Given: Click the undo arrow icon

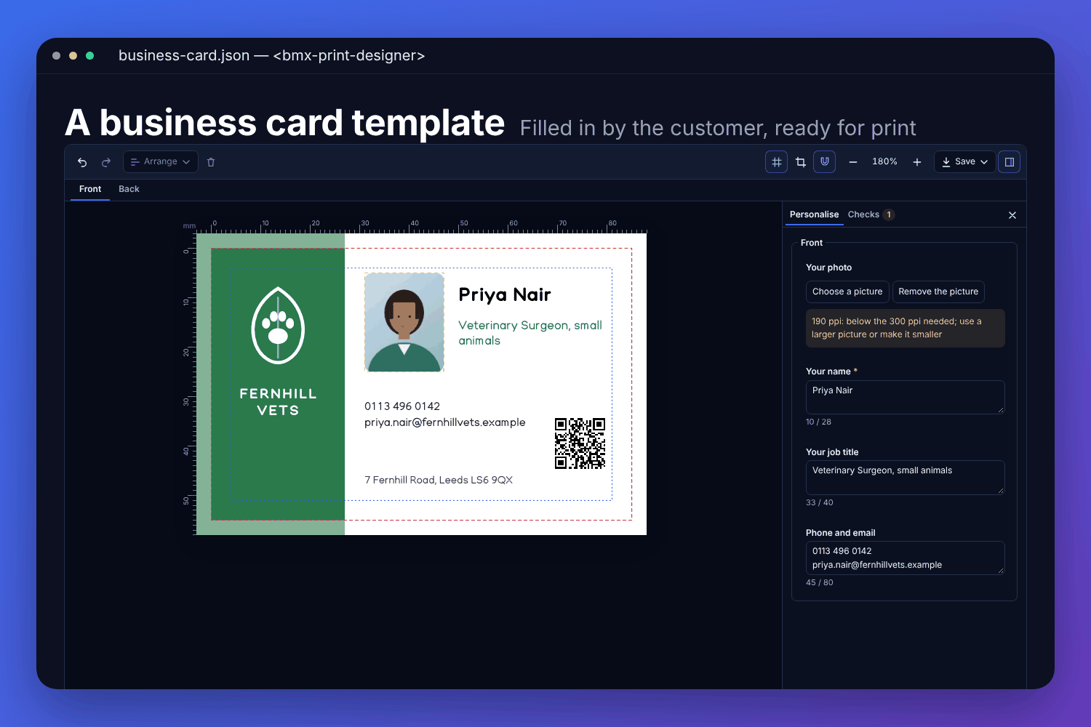Looking at the screenshot, I should tap(82, 162).
